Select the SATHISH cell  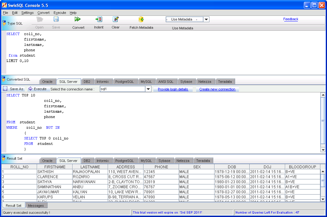[x=55, y=172]
